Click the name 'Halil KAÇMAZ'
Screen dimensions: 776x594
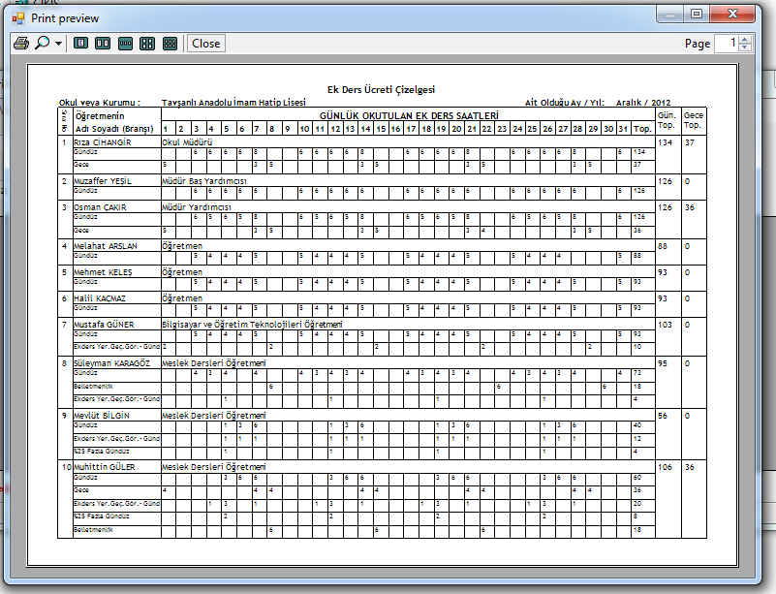coord(100,298)
